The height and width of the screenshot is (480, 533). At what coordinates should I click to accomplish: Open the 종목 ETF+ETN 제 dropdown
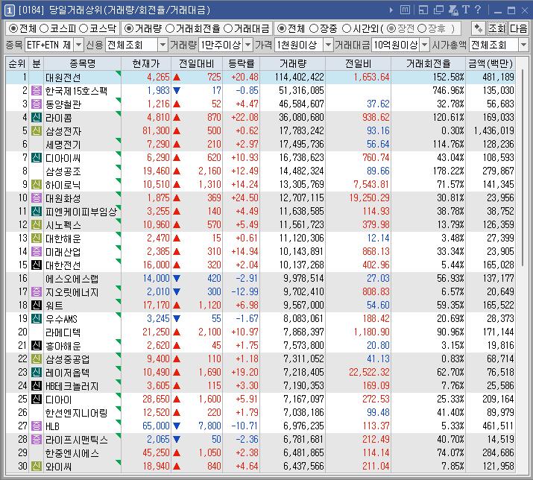click(78, 45)
